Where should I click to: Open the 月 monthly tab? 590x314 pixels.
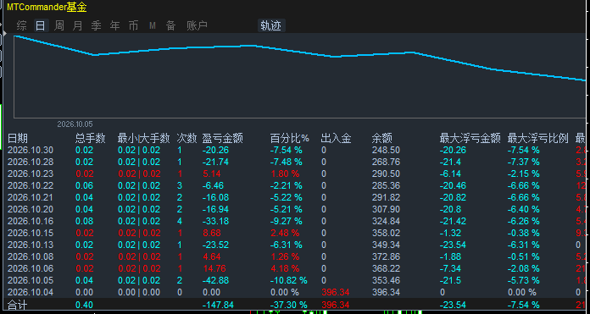point(77,25)
